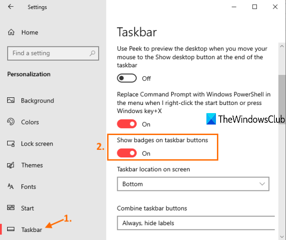This screenshot has height=240, width=286.
Task: Open the Fonts icon
Action: (x=11, y=187)
